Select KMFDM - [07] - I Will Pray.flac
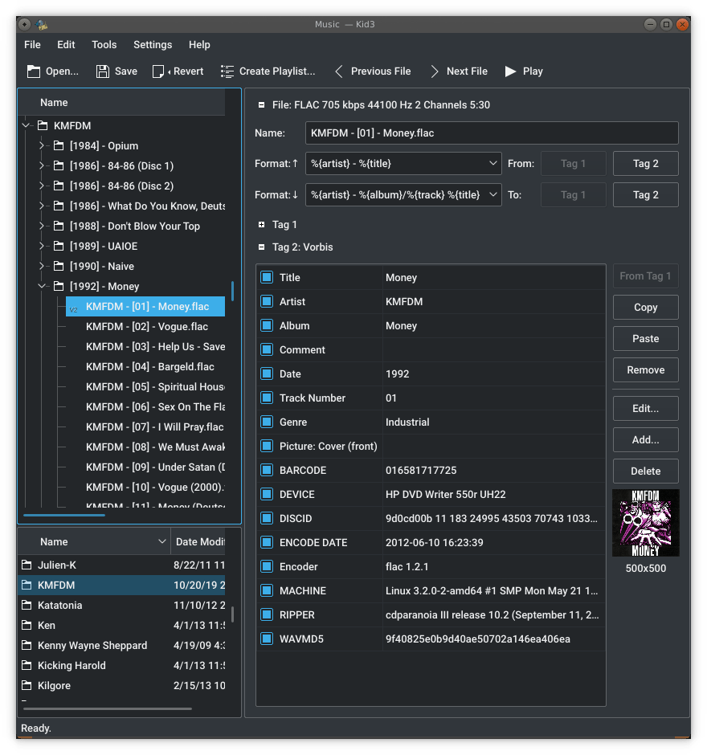 154,427
